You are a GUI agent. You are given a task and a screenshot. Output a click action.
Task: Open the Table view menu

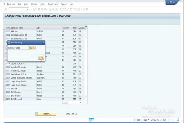pos(11,4)
